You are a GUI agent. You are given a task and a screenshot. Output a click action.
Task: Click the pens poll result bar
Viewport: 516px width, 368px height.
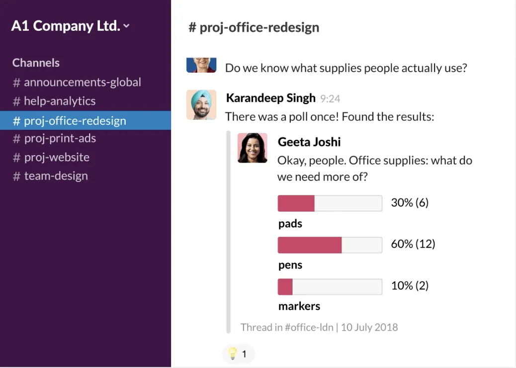[330, 245]
